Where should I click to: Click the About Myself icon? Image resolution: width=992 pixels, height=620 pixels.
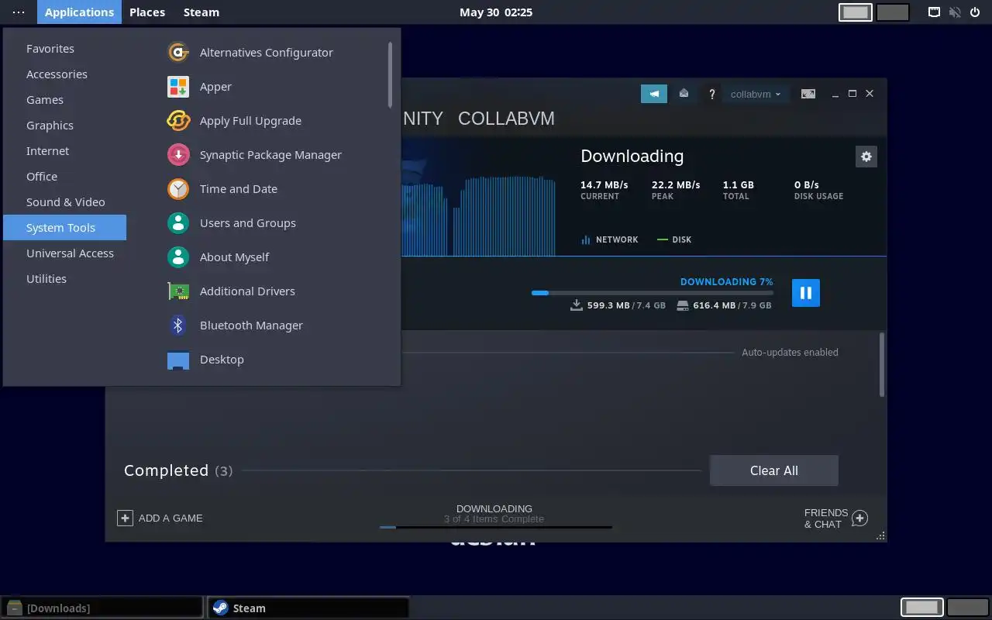178,257
